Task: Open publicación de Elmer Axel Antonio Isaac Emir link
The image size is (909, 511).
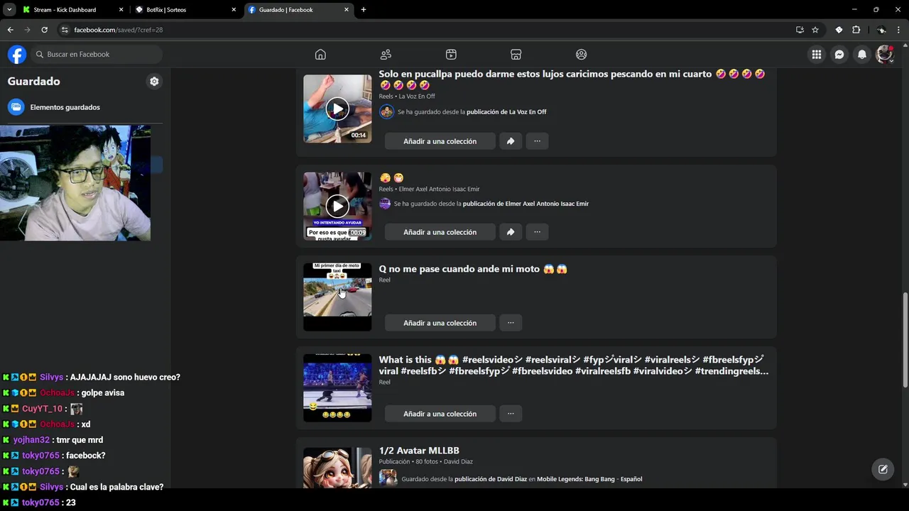Action: point(526,204)
